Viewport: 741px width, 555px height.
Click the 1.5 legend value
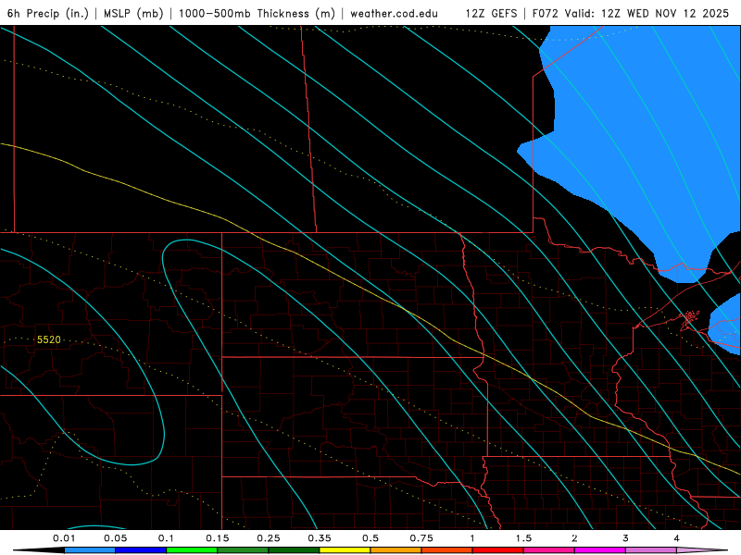[523, 538]
